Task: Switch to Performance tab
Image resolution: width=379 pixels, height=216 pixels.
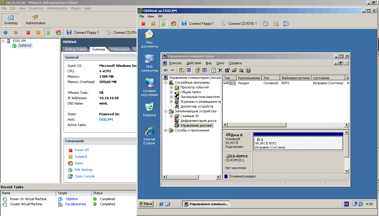Action: [x=120, y=49]
